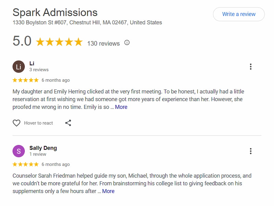This screenshot has width=274, height=206.
Task: Open the info icon beside the review count
Action: tap(127, 43)
